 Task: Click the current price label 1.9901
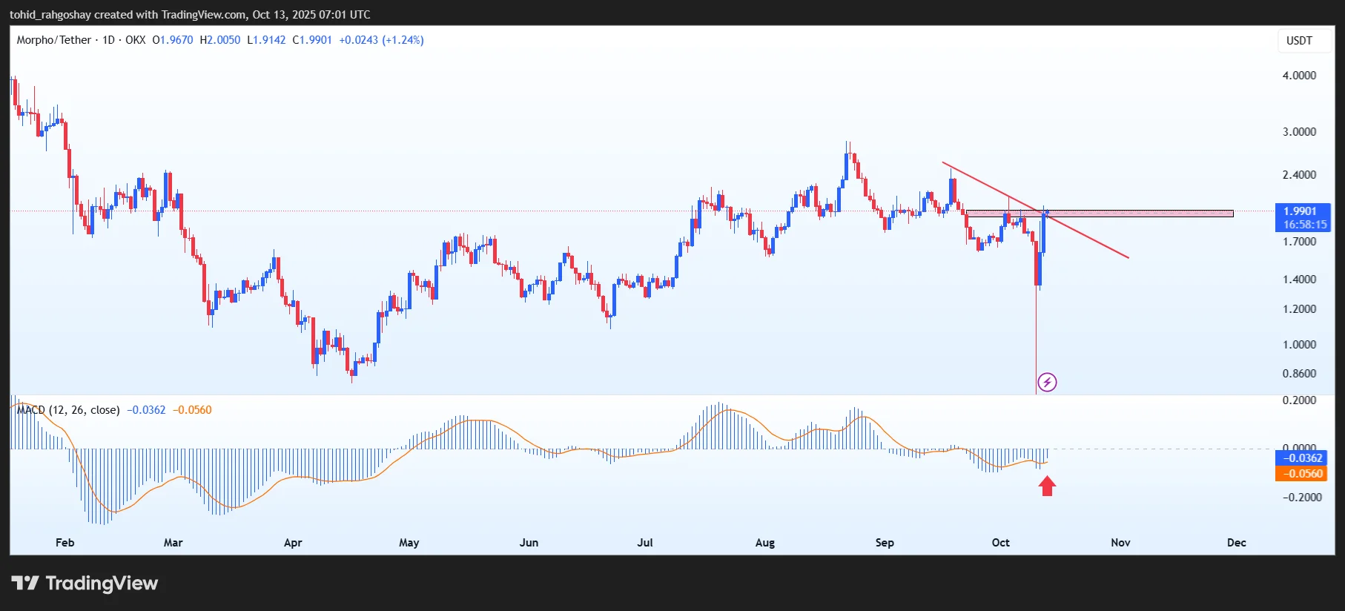point(1300,211)
